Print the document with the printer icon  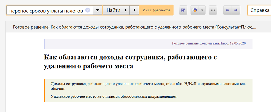195,10
